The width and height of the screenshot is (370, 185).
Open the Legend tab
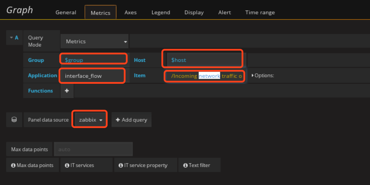coord(161,13)
